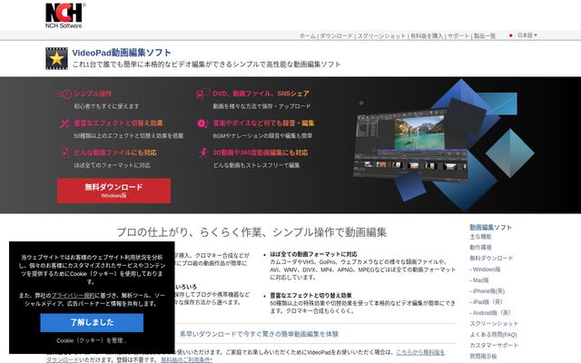
Task: Select Windows版 in sidebar
Action: click(x=485, y=270)
